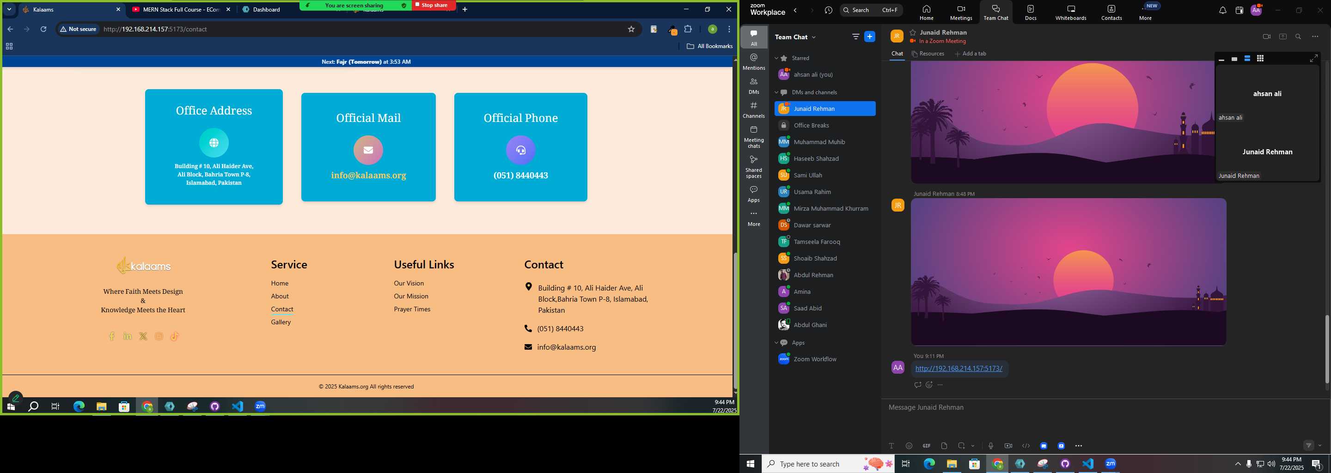Hide video thumbnails with minimize bar icon
Viewport: 1331px width, 473px height.
[x=1221, y=60]
